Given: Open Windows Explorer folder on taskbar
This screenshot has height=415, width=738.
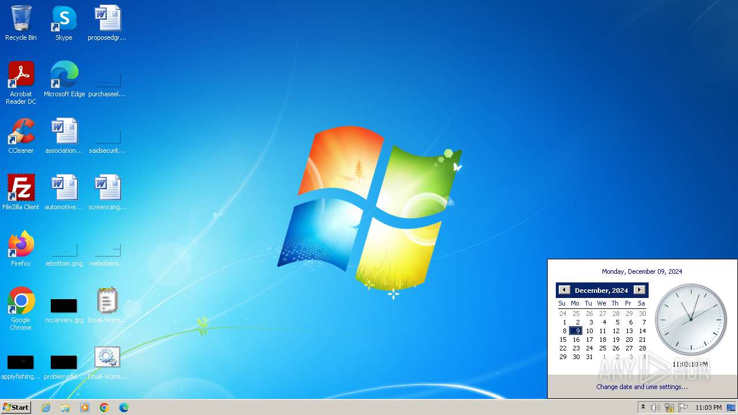Looking at the screenshot, I should click(65, 408).
